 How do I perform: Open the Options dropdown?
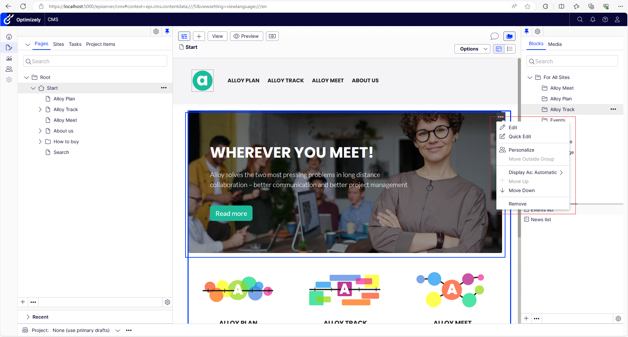(472, 49)
